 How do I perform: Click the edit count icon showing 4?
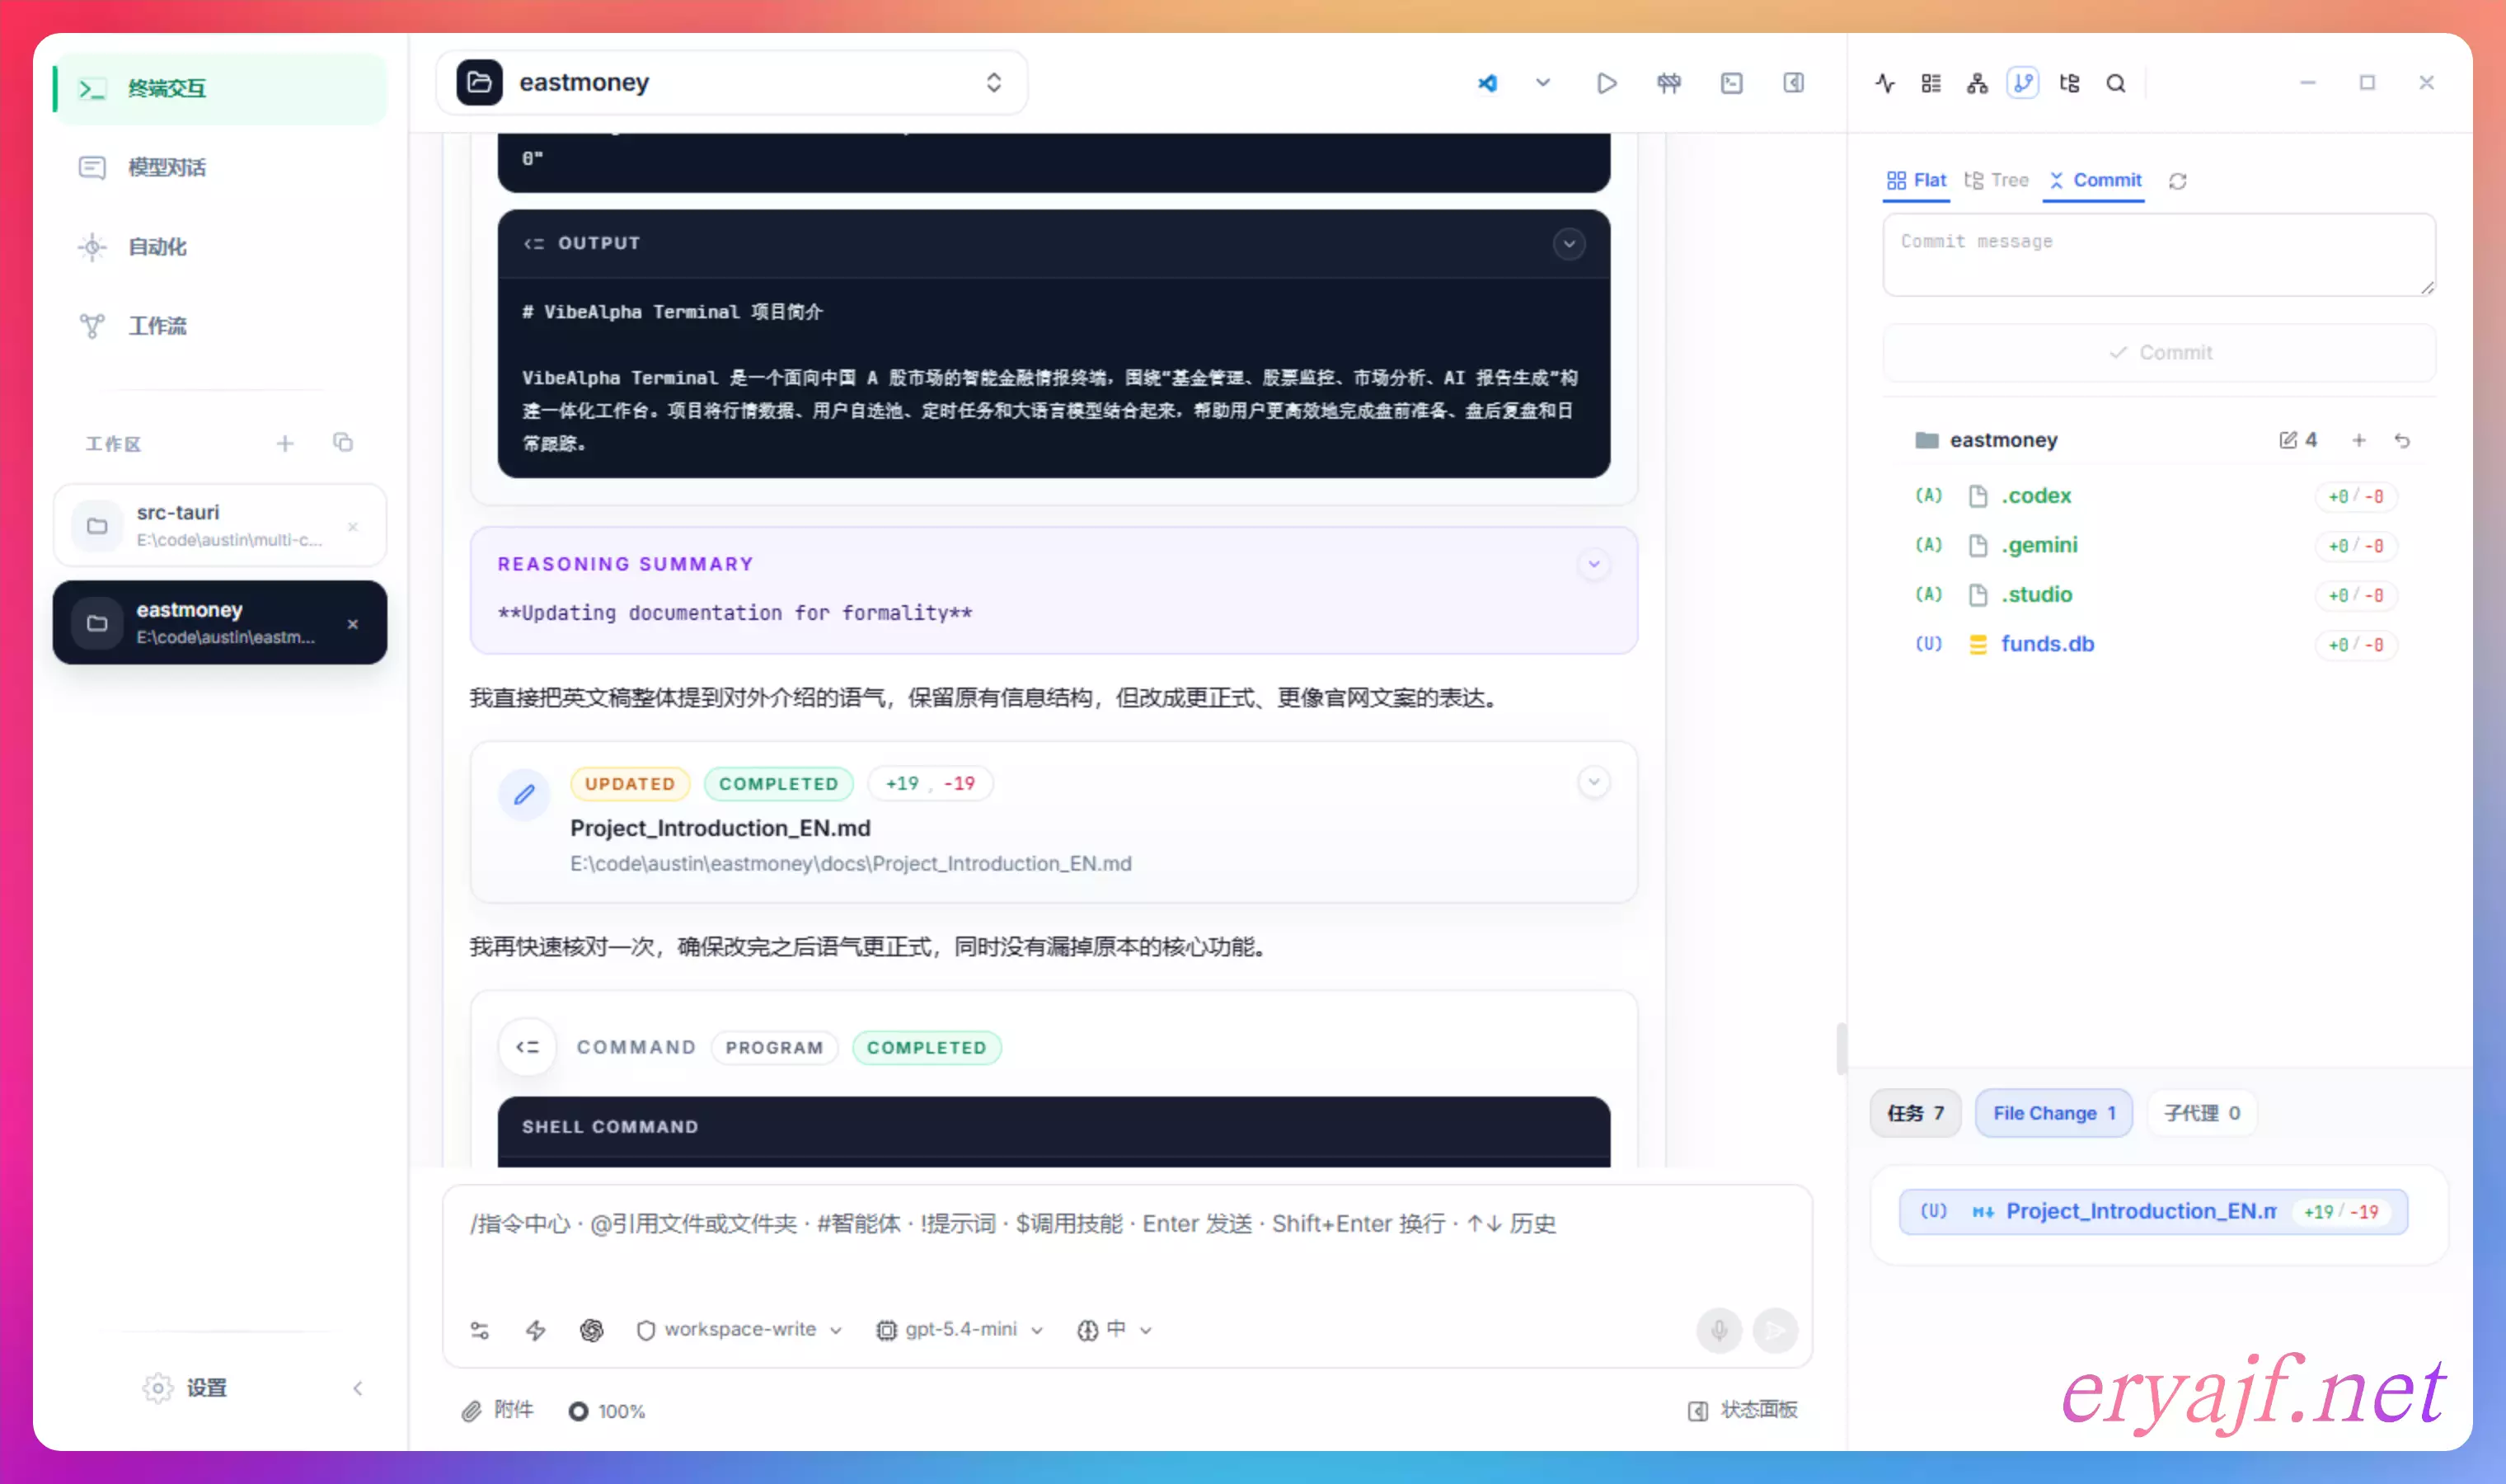(2297, 440)
